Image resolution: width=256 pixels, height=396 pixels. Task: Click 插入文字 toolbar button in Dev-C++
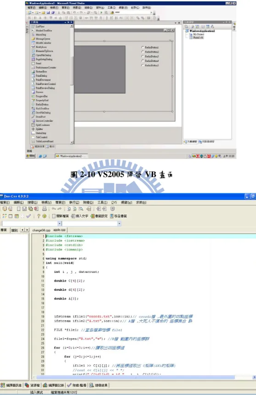coord(80,216)
